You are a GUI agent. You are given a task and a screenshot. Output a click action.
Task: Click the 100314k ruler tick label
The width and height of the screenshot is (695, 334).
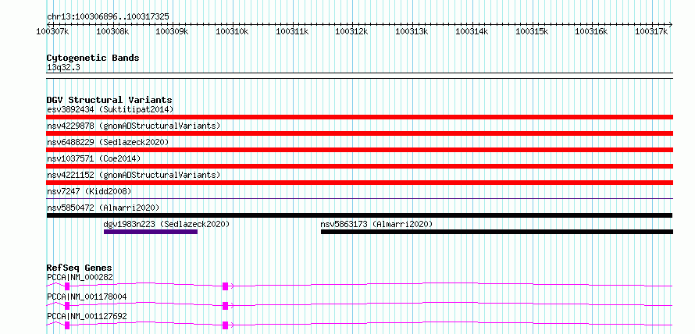click(x=472, y=31)
